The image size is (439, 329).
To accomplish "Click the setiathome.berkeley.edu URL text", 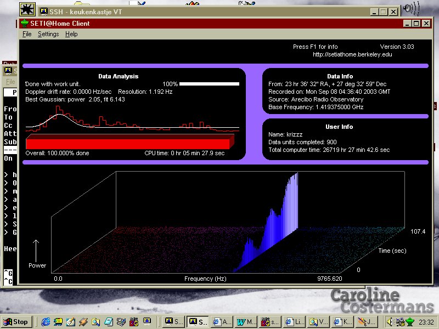I will pos(352,54).
